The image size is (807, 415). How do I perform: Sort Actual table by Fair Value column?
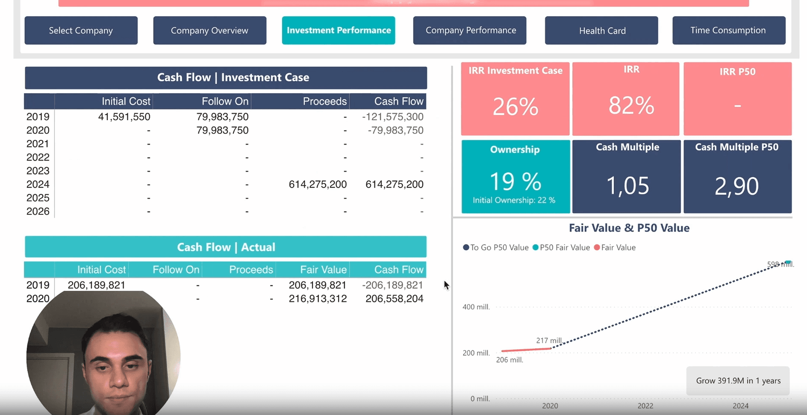[323, 270]
